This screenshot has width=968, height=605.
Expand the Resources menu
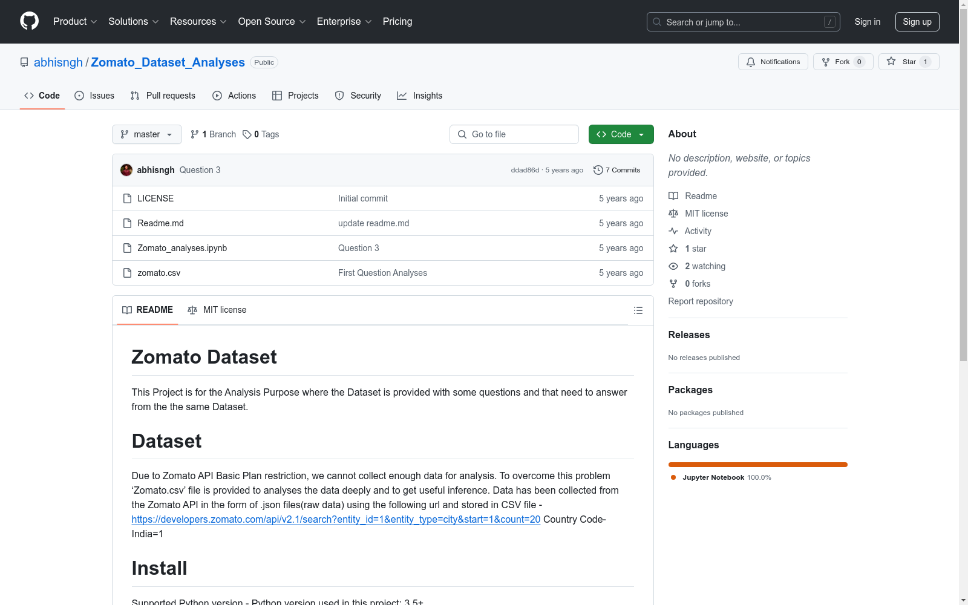pos(198,22)
